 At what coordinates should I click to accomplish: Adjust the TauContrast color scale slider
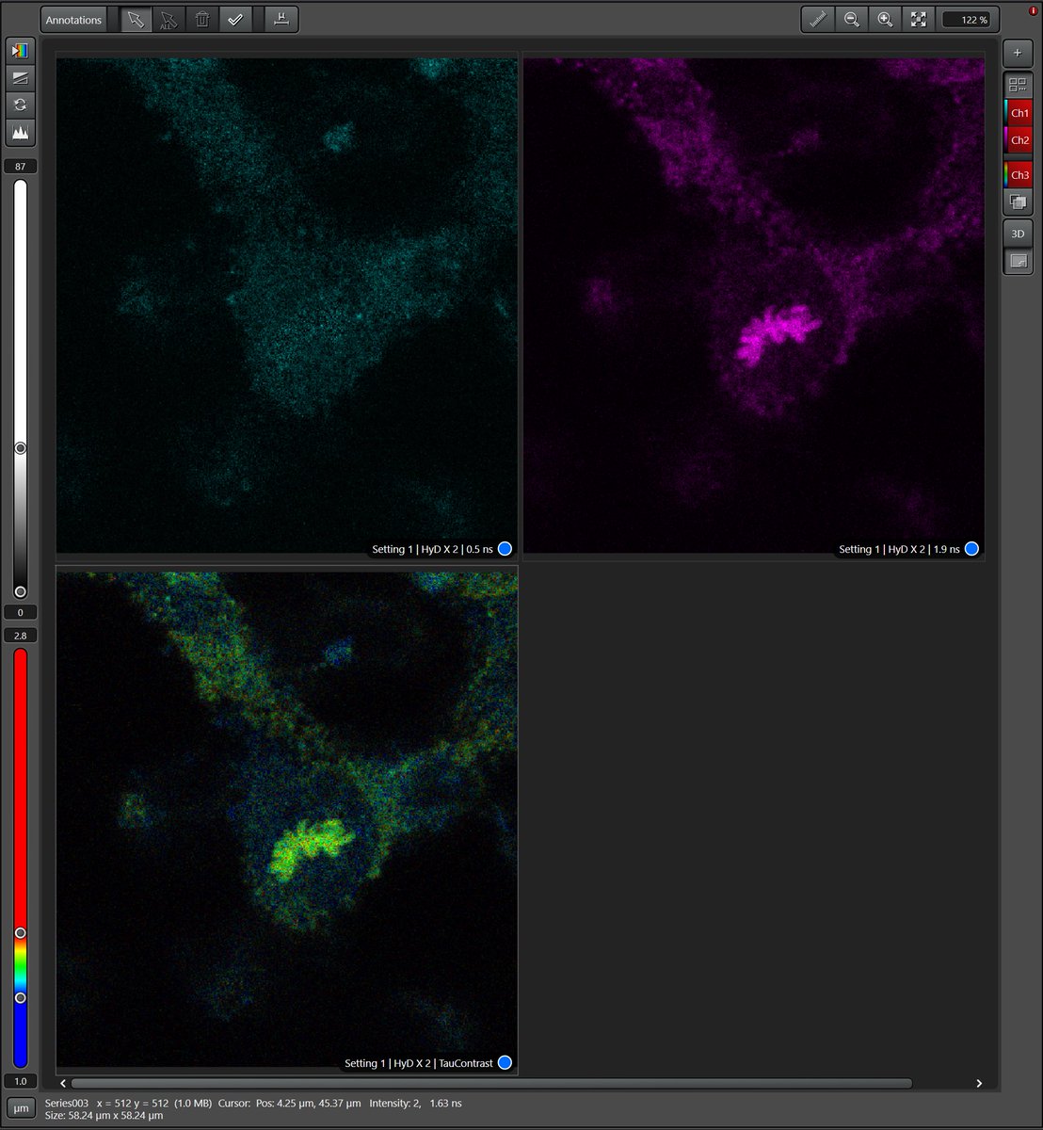coord(20,932)
